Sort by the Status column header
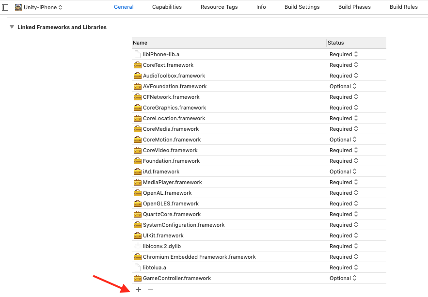Screen dimensions: 428x297 [x=356, y=43]
